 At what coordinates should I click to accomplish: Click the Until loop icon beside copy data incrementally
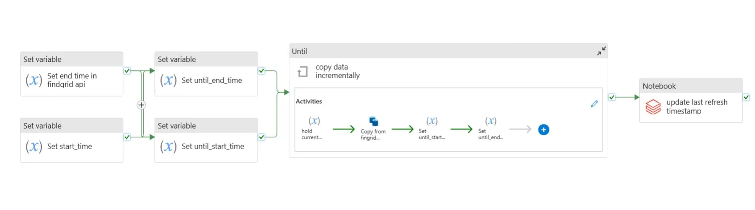pyautogui.click(x=303, y=71)
